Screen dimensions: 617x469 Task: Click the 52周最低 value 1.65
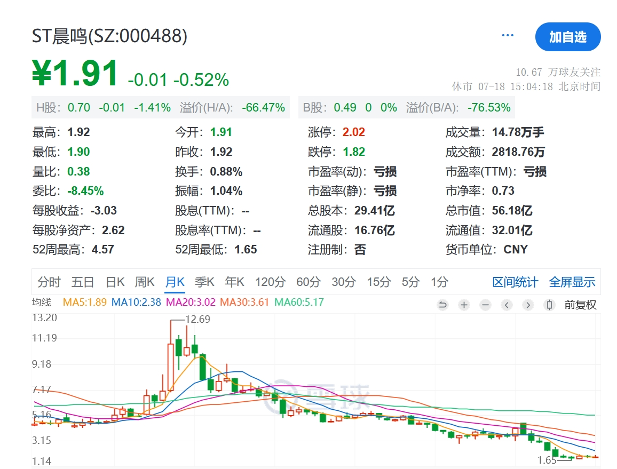point(246,250)
